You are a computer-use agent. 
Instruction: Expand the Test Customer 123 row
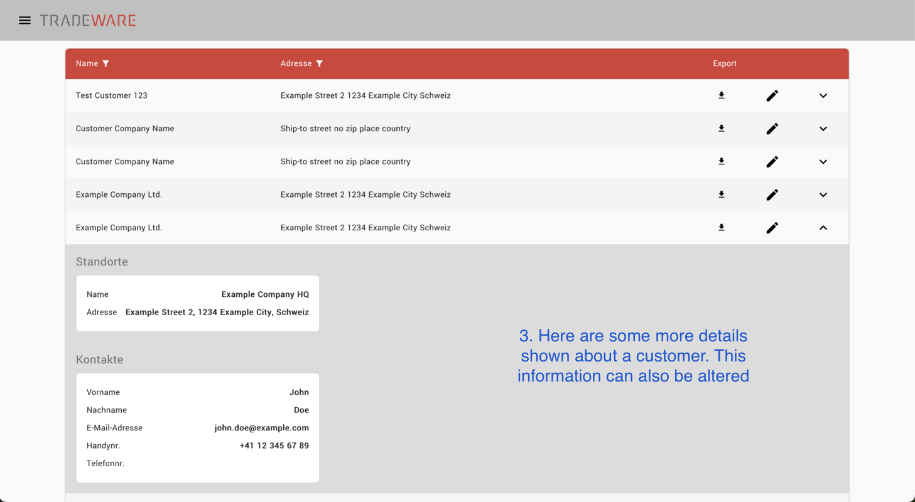(823, 96)
